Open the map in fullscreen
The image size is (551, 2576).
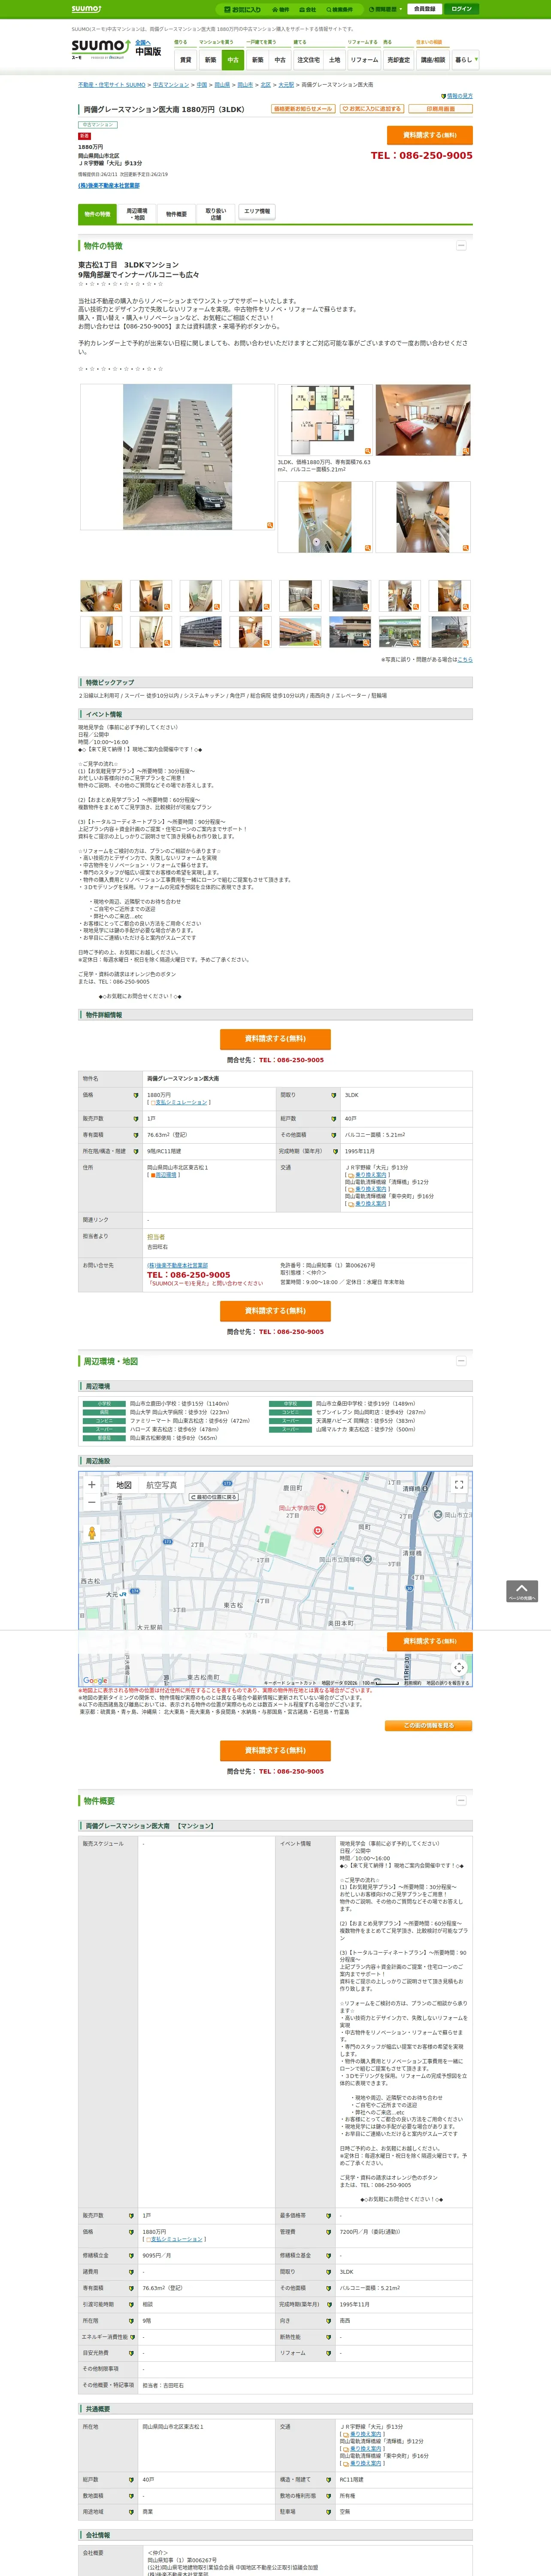tap(459, 1485)
